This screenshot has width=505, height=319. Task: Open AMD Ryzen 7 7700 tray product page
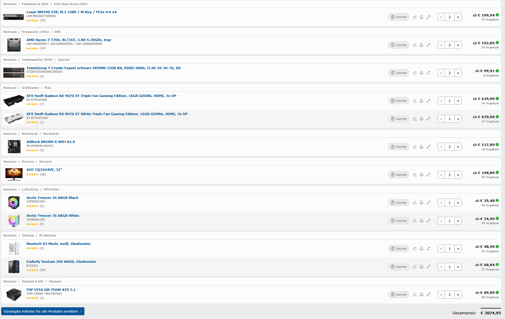(x=69, y=40)
